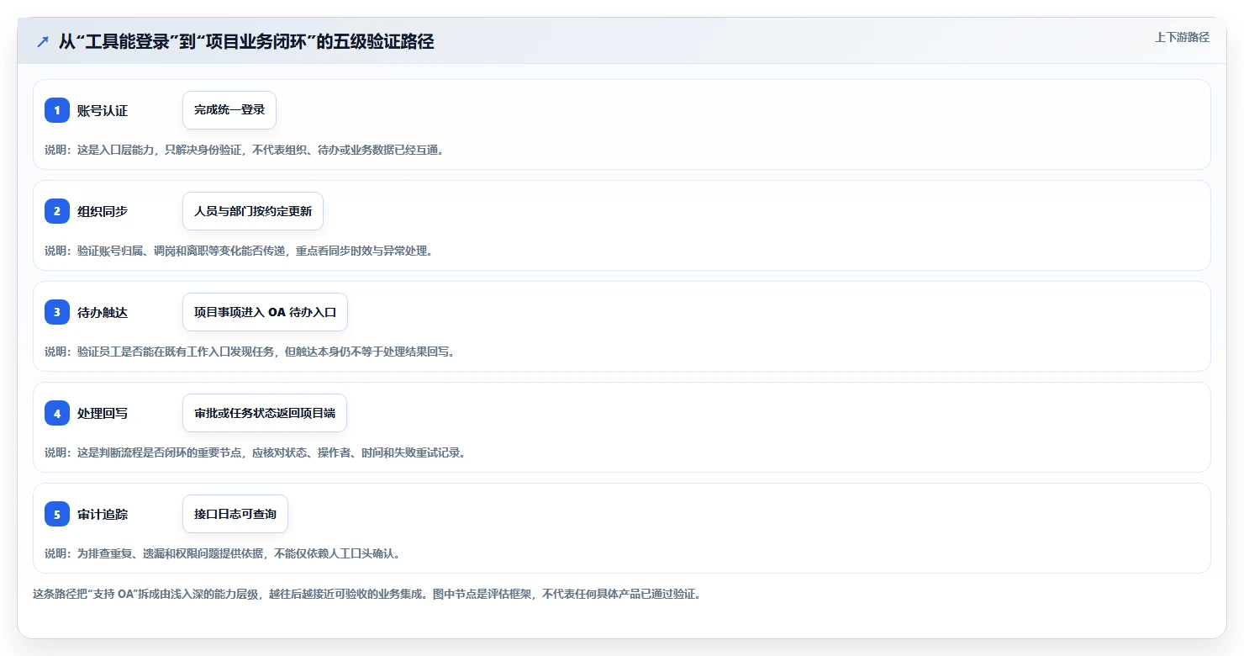Select the 审批或任务状态返回项目端 chip
Screen dimensions: 1244x656
(265, 413)
